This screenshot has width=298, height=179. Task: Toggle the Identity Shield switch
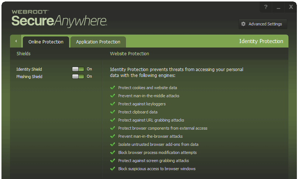tap(78, 69)
